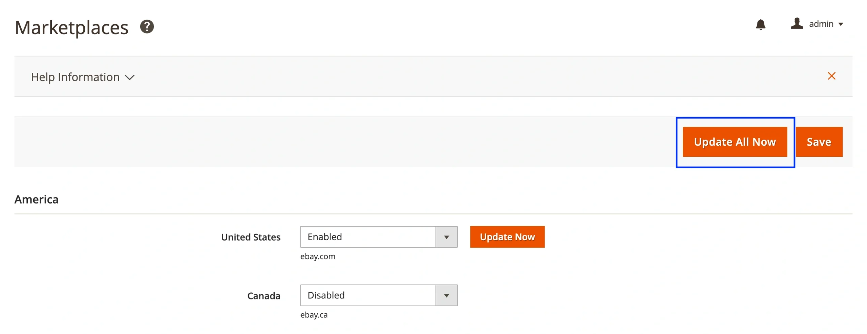The width and height of the screenshot is (867, 334).
Task: Click the Canada dropdown arrow
Action: coord(447,295)
